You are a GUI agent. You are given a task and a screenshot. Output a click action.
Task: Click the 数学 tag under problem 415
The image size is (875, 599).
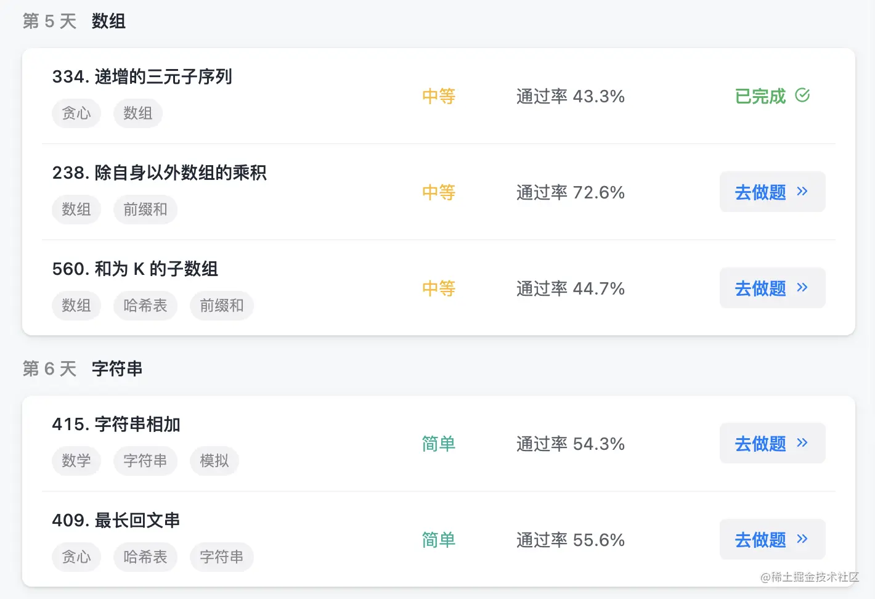click(x=76, y=461)
